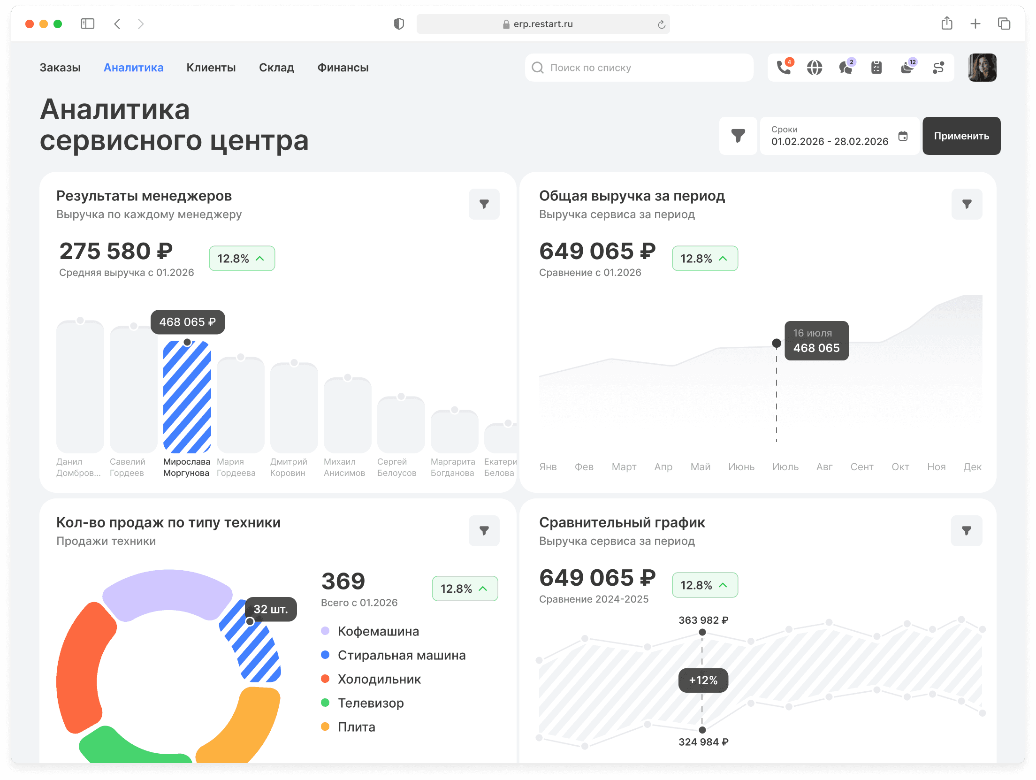The height and width of the screenshot is (780, 1036).
Task: Open inbox folder with 12 notifications
Action: click(x=907, y=68)
